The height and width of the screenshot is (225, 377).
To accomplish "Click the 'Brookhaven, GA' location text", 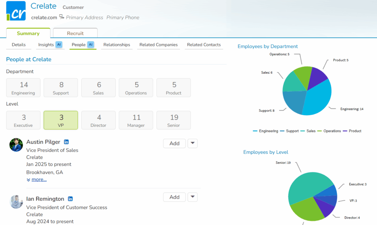I will [x=44, y=172].
